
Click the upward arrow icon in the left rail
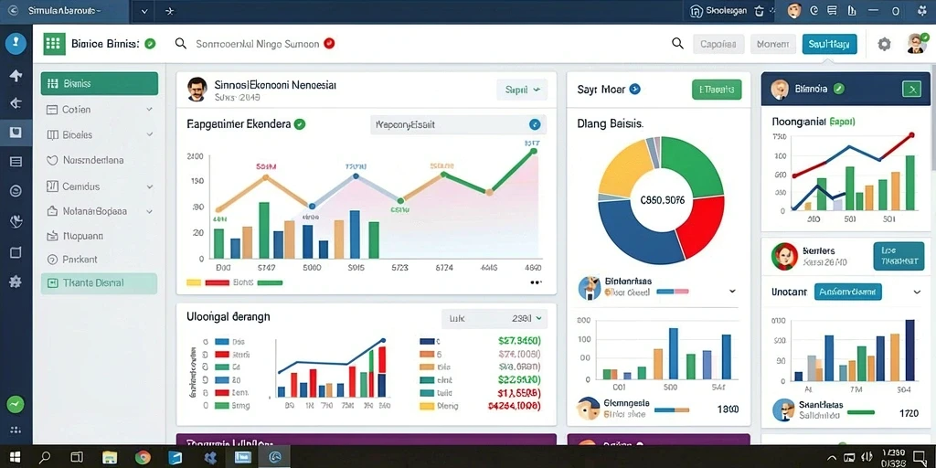(16, 75)
